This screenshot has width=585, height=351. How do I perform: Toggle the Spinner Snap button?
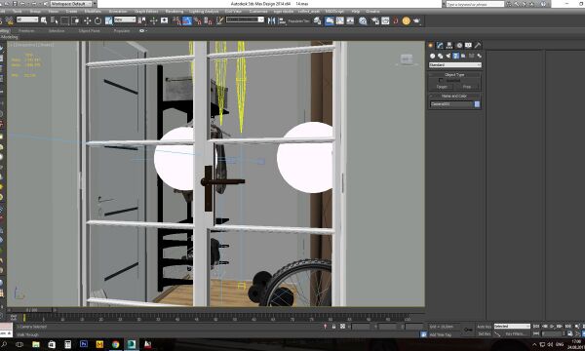coord(209,20)
